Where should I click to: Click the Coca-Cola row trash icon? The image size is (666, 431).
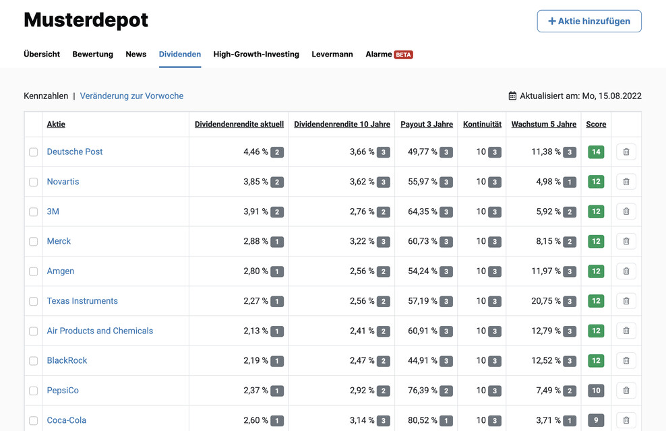(626, 420)
